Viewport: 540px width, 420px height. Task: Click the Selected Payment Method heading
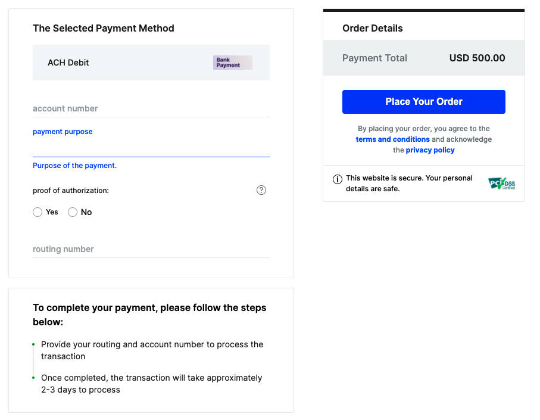click(104, 28)
